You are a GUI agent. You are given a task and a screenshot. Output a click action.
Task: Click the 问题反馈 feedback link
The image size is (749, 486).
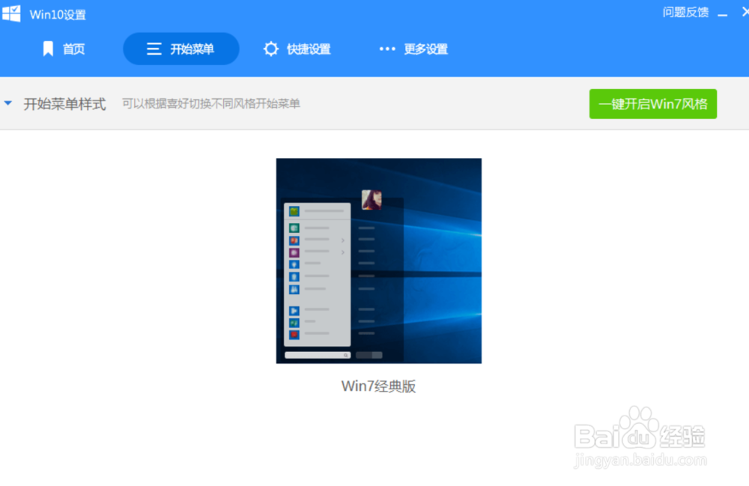[x=685, y=13]
